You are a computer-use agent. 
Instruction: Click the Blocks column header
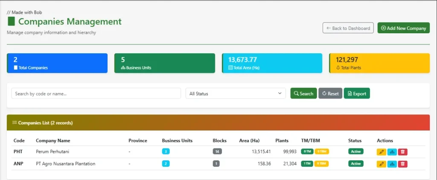(x=220, y=140)
